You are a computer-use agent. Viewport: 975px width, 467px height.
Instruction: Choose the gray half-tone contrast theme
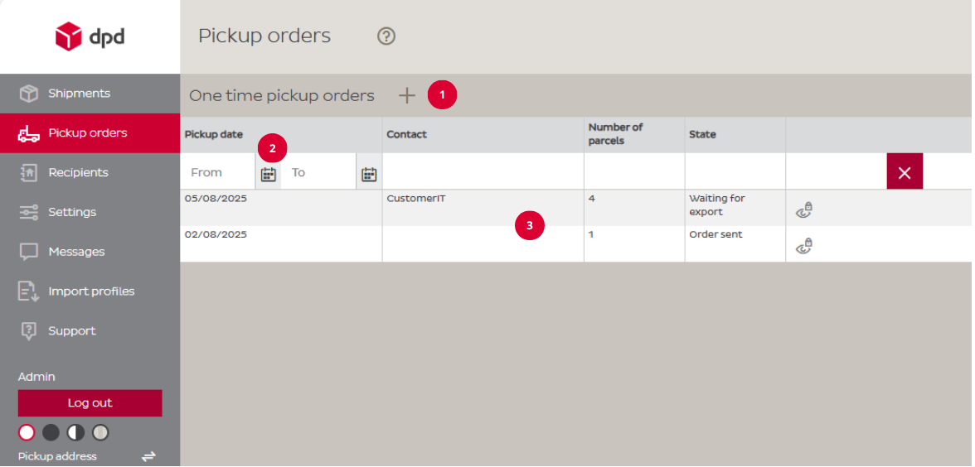(100, 432)
